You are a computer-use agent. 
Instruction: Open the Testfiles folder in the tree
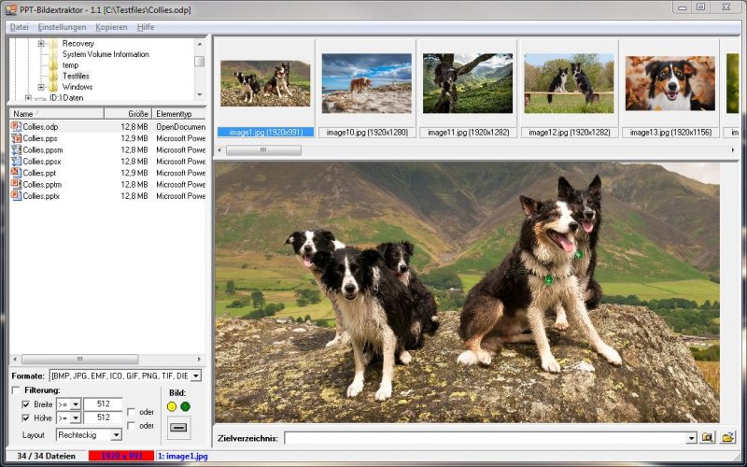point(77,76)
